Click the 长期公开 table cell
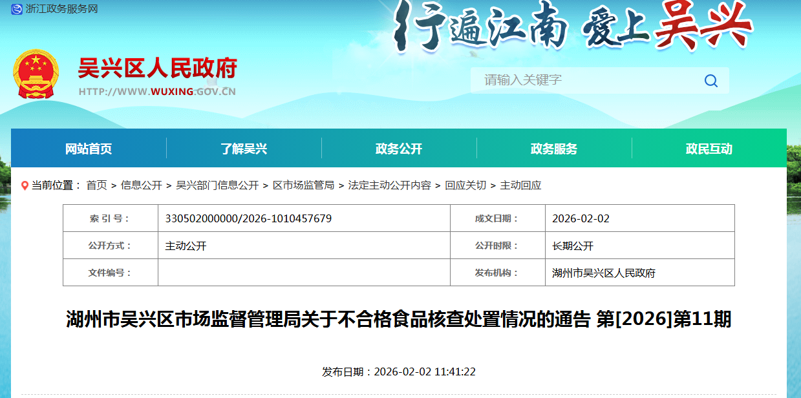Viewport: 801px width, 398px height. pos(639,246)
